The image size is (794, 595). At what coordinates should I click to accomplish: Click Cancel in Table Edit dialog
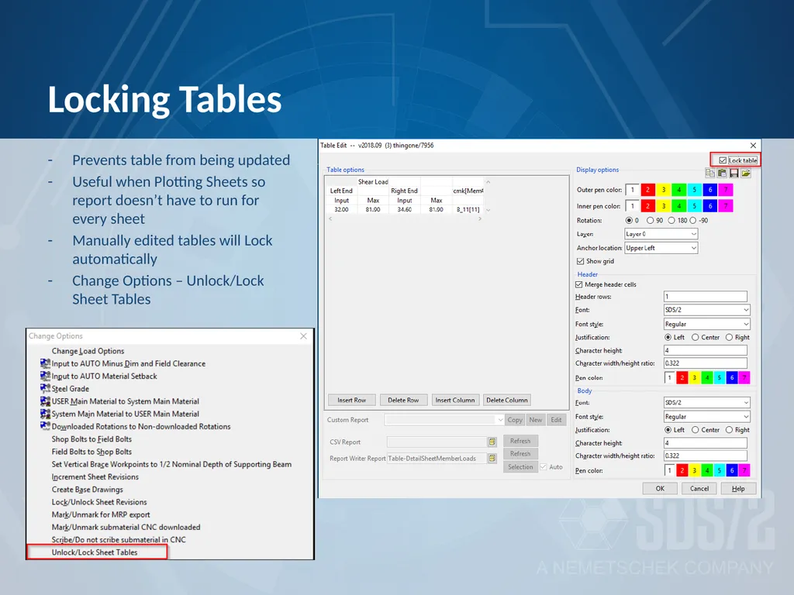click(x=699, y=488)
